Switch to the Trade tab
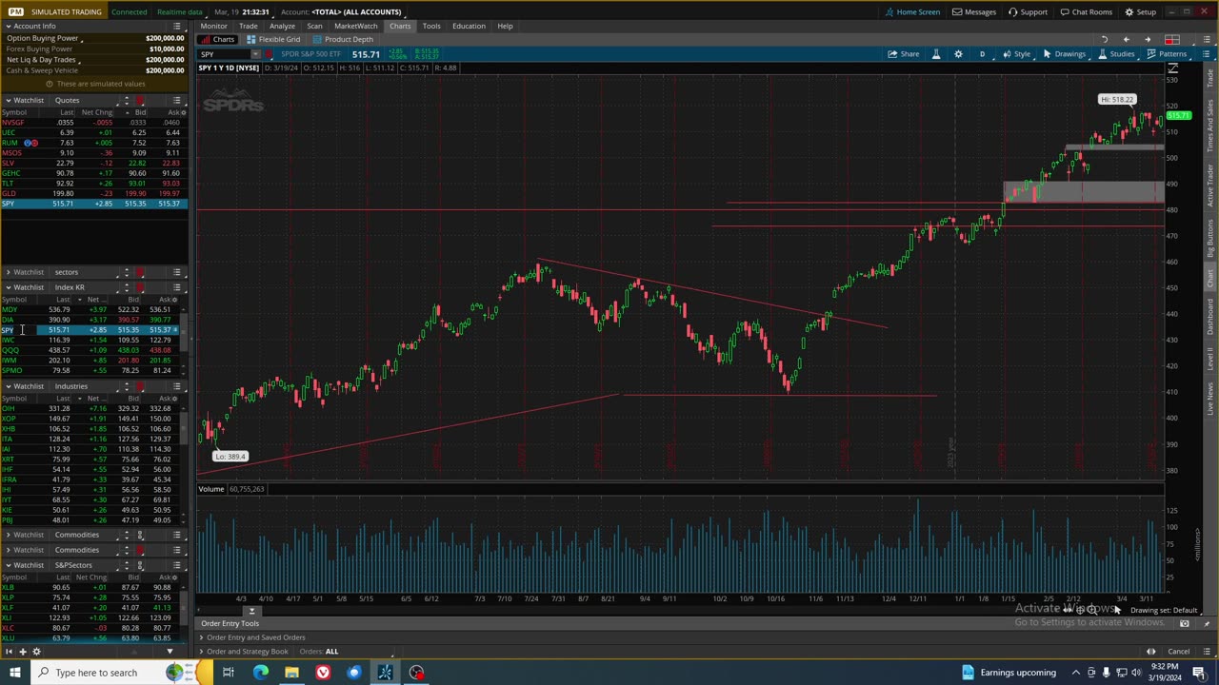 tap(248, 26)
